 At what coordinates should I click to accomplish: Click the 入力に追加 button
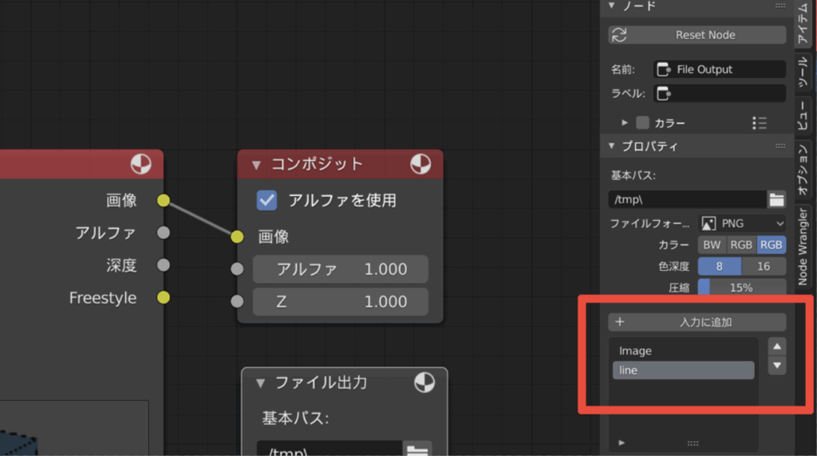pyautogui.click(x=697, y=322)
